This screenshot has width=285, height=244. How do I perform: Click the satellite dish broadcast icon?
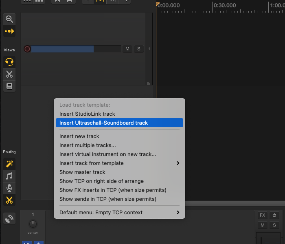(x=9, y=219)
